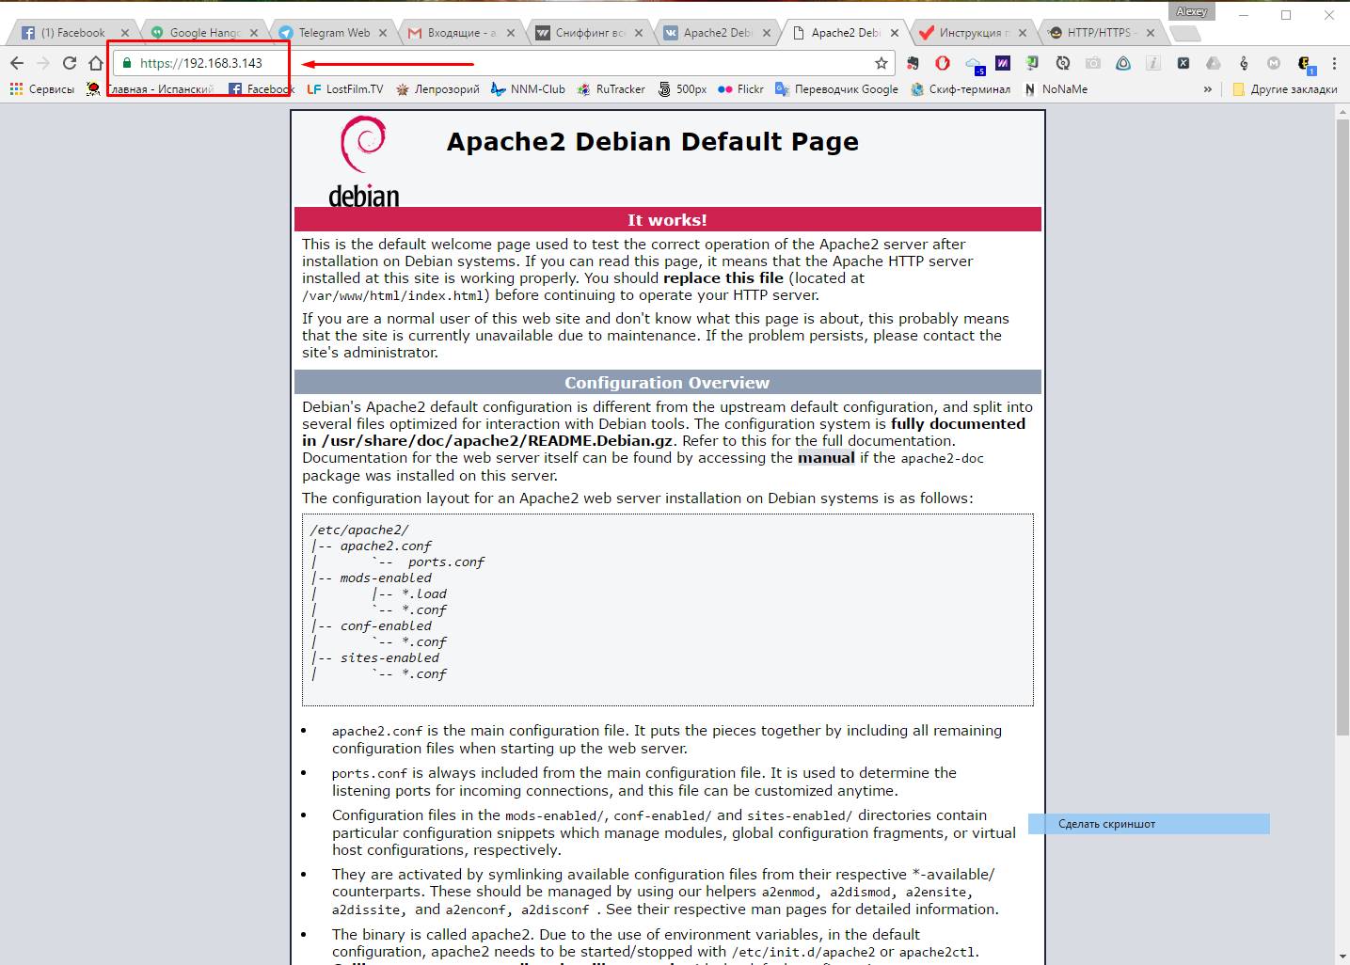1350x965 pixels.
Task: Open the Evernote elephant extension
Action: pyautogui.click(x=913, y=63)
